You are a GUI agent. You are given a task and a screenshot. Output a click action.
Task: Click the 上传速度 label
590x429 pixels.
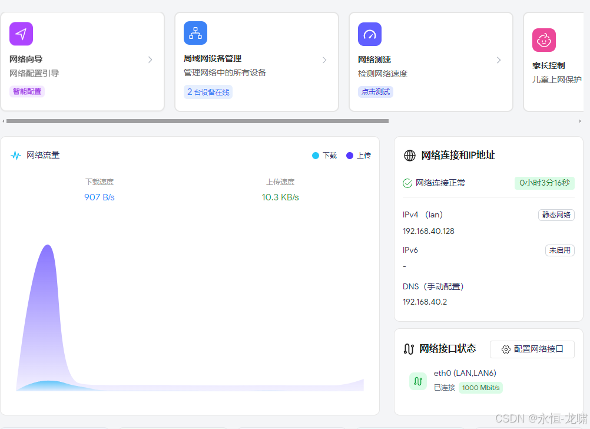click(x=280, y=182)
